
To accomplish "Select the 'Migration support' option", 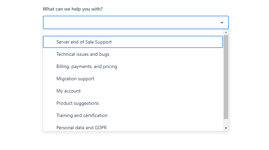I will 133,79.
